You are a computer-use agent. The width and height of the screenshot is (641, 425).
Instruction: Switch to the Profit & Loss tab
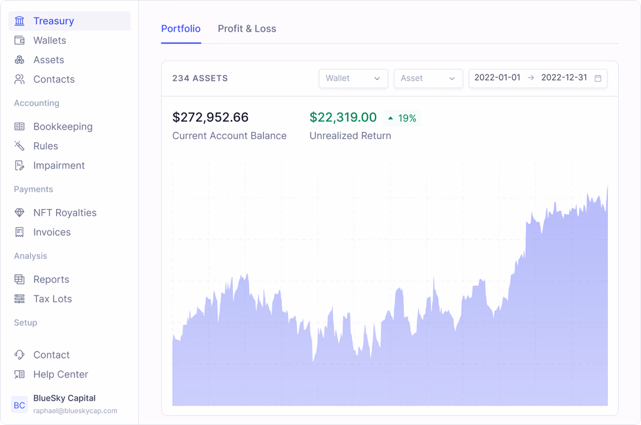click(x=247, y=29)
